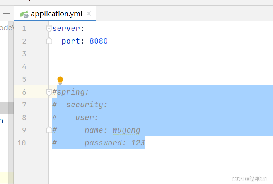273x184 pixels.
Task: Click the 'port:' key text
Action: [x=73, y=41]
